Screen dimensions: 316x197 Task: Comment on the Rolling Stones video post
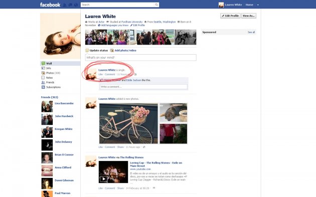coord(110,188)
